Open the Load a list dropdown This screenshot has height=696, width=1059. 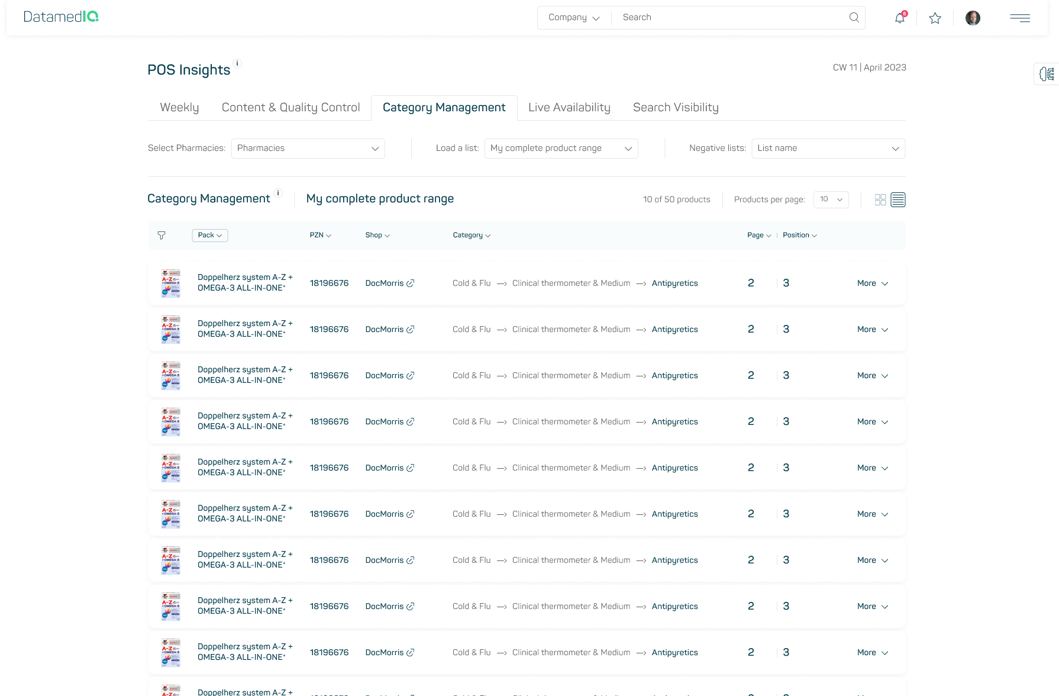[x=561, y=149]
